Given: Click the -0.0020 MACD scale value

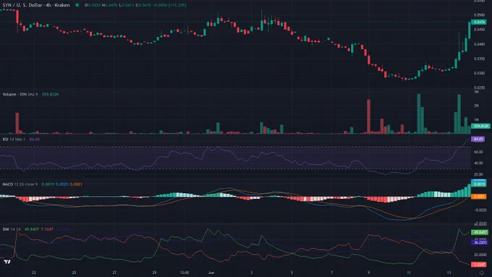Looking at the screenshot, I should coord(480,210).
